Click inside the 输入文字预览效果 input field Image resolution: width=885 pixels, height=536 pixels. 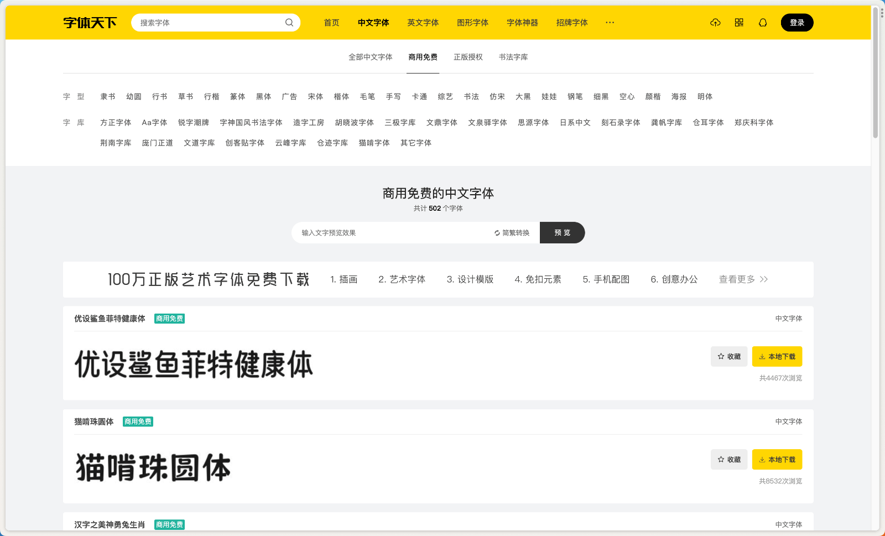[387, 233]
